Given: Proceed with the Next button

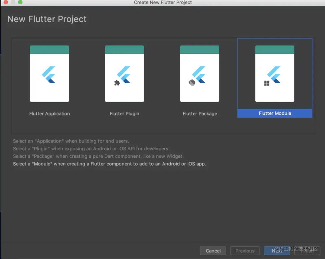Looking at the screenshot, I should click(x=277, y=251).
